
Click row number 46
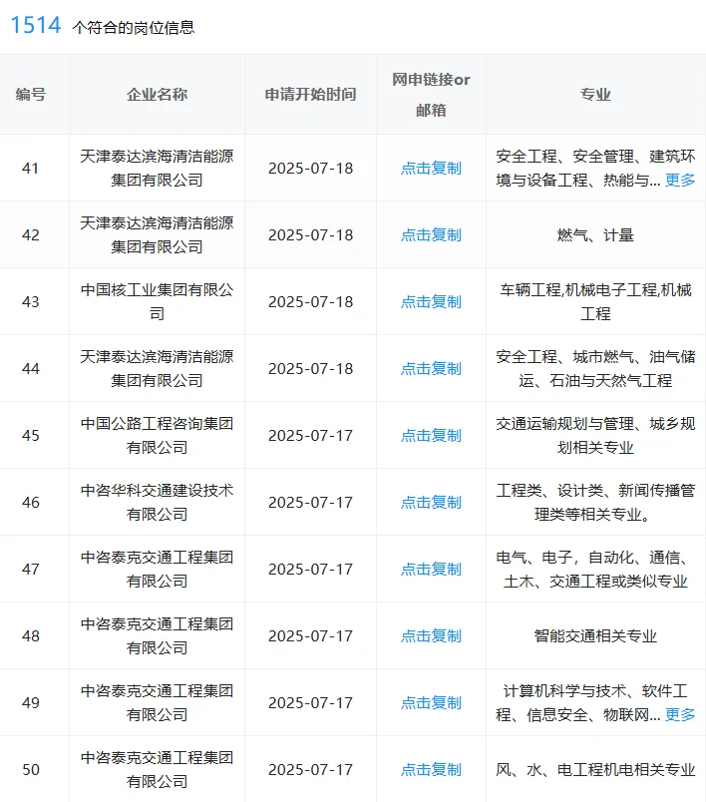click(31, 503)
